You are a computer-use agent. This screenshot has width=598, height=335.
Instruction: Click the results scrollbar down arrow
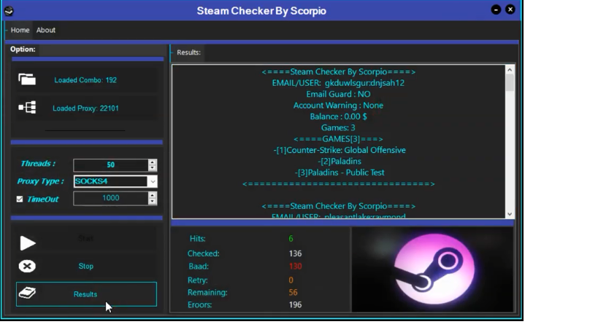click(510, 214)
